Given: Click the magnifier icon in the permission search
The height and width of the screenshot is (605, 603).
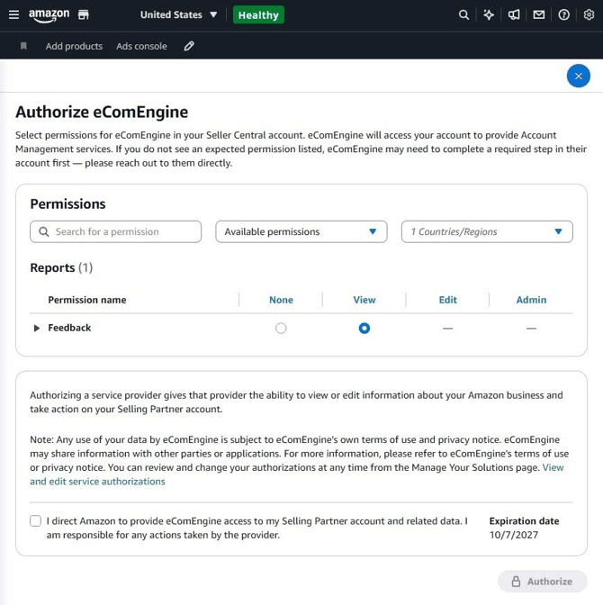Looking at the screenshot, I should coord(44,231).
